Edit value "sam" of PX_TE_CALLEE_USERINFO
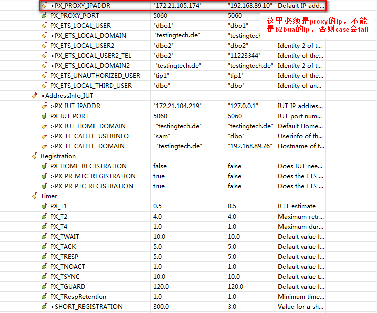This screenshot has width=377, height=313. (162, 136)
